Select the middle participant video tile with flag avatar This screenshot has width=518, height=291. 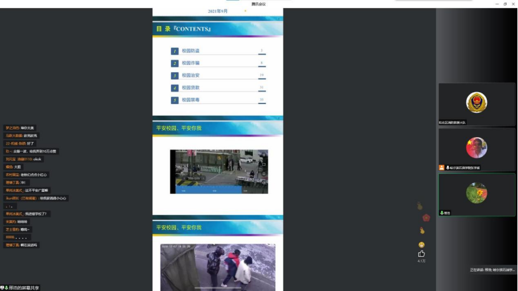[x=476, y=150]
